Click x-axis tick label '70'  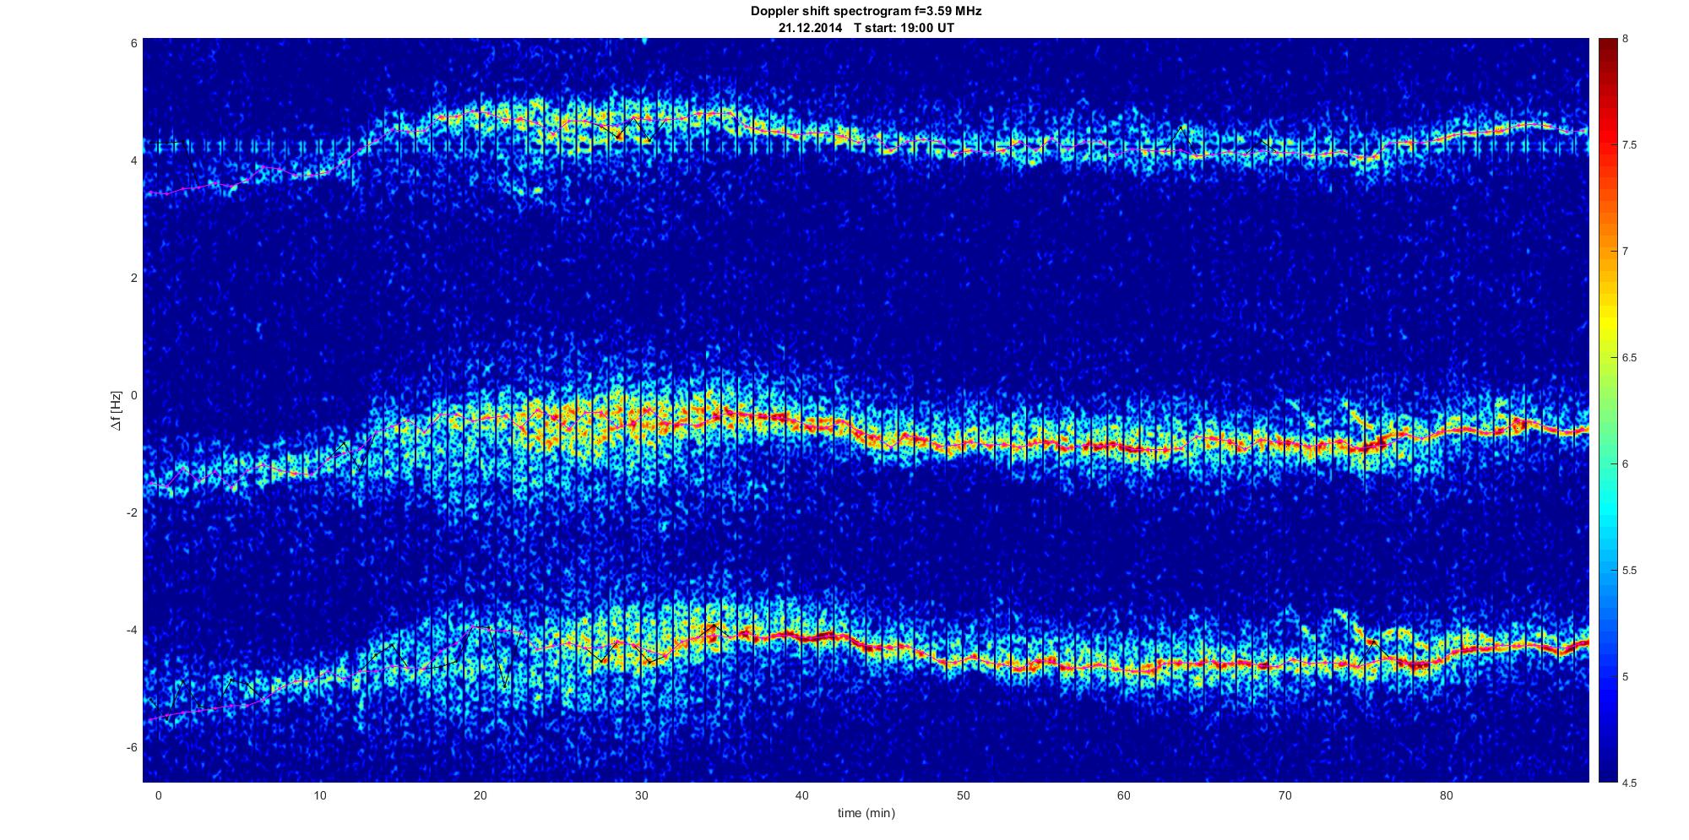coord(1284,796)
